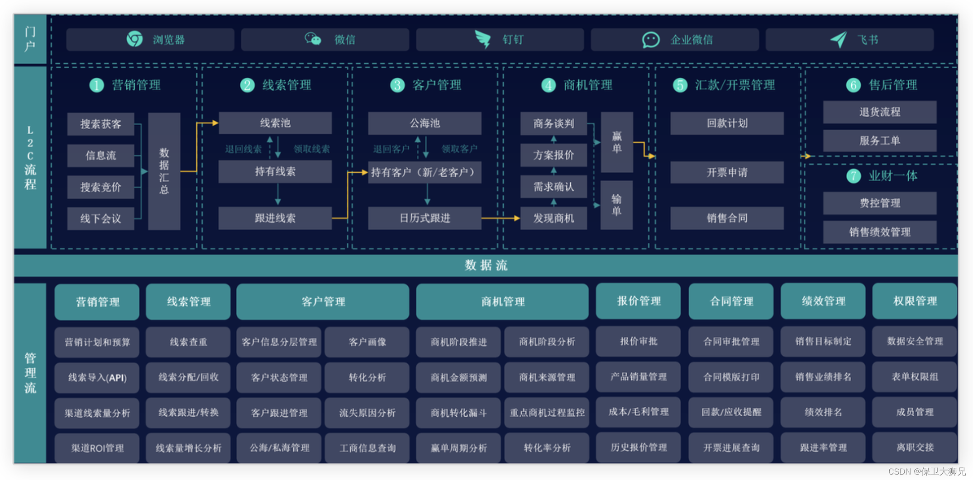
Task: Click the 需求确认 box
Action: 553,187
